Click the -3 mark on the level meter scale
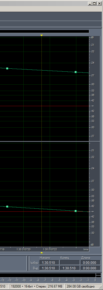This screenshot has width=103, height=290. coord(74,280)
